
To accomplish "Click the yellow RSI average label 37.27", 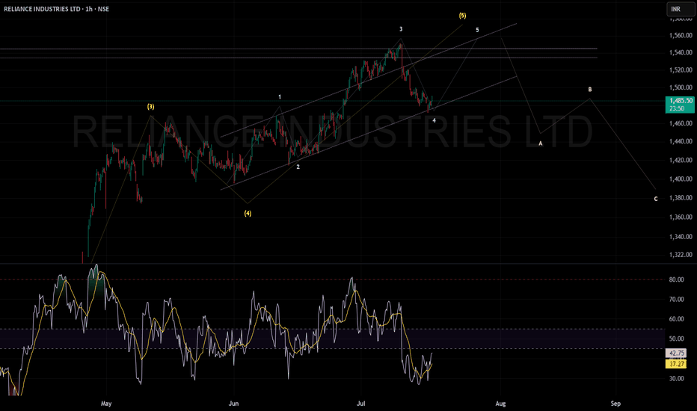I will (x=676, y=364).
